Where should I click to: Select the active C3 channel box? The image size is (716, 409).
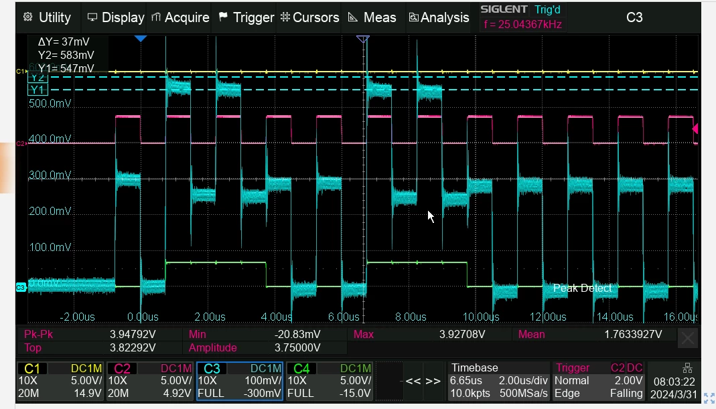click(x=240, y=381)
